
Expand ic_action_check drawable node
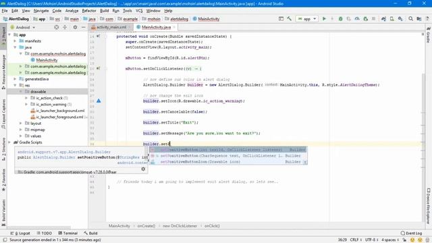[26, 98]
